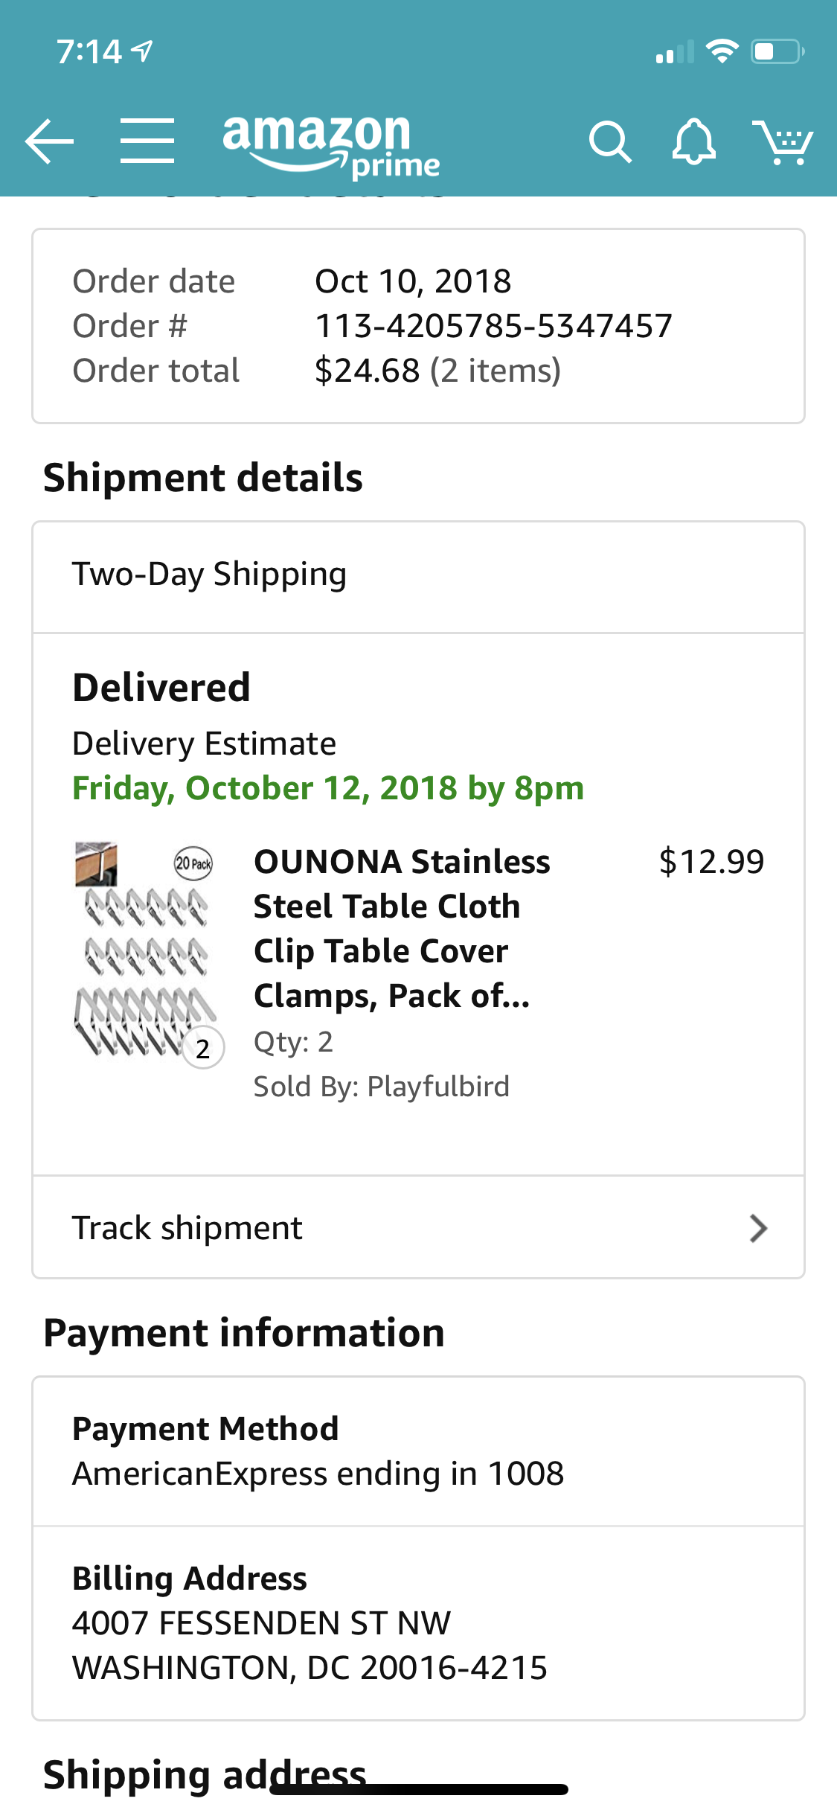Tap seller name Playfulbird
The height and width of the screenshot is (1813, 837).
(437, 1087)
